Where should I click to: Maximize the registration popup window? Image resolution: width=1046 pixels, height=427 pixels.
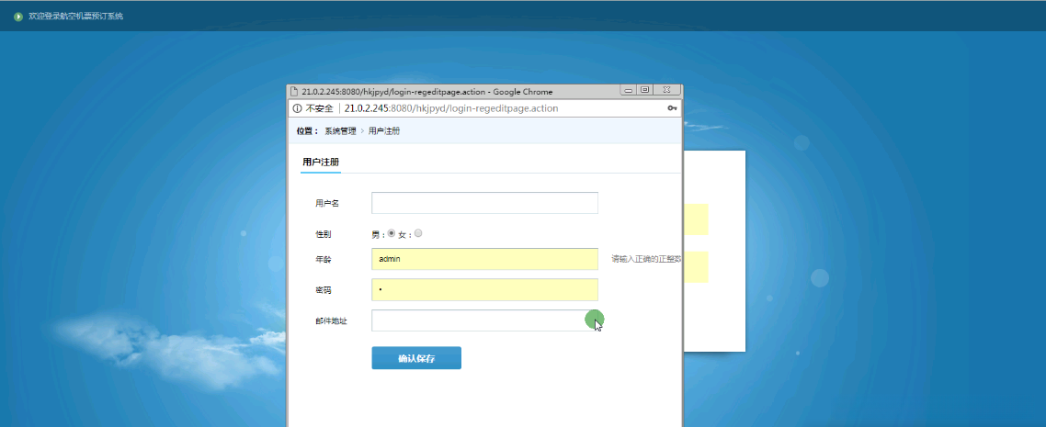(x=645, y=90)
